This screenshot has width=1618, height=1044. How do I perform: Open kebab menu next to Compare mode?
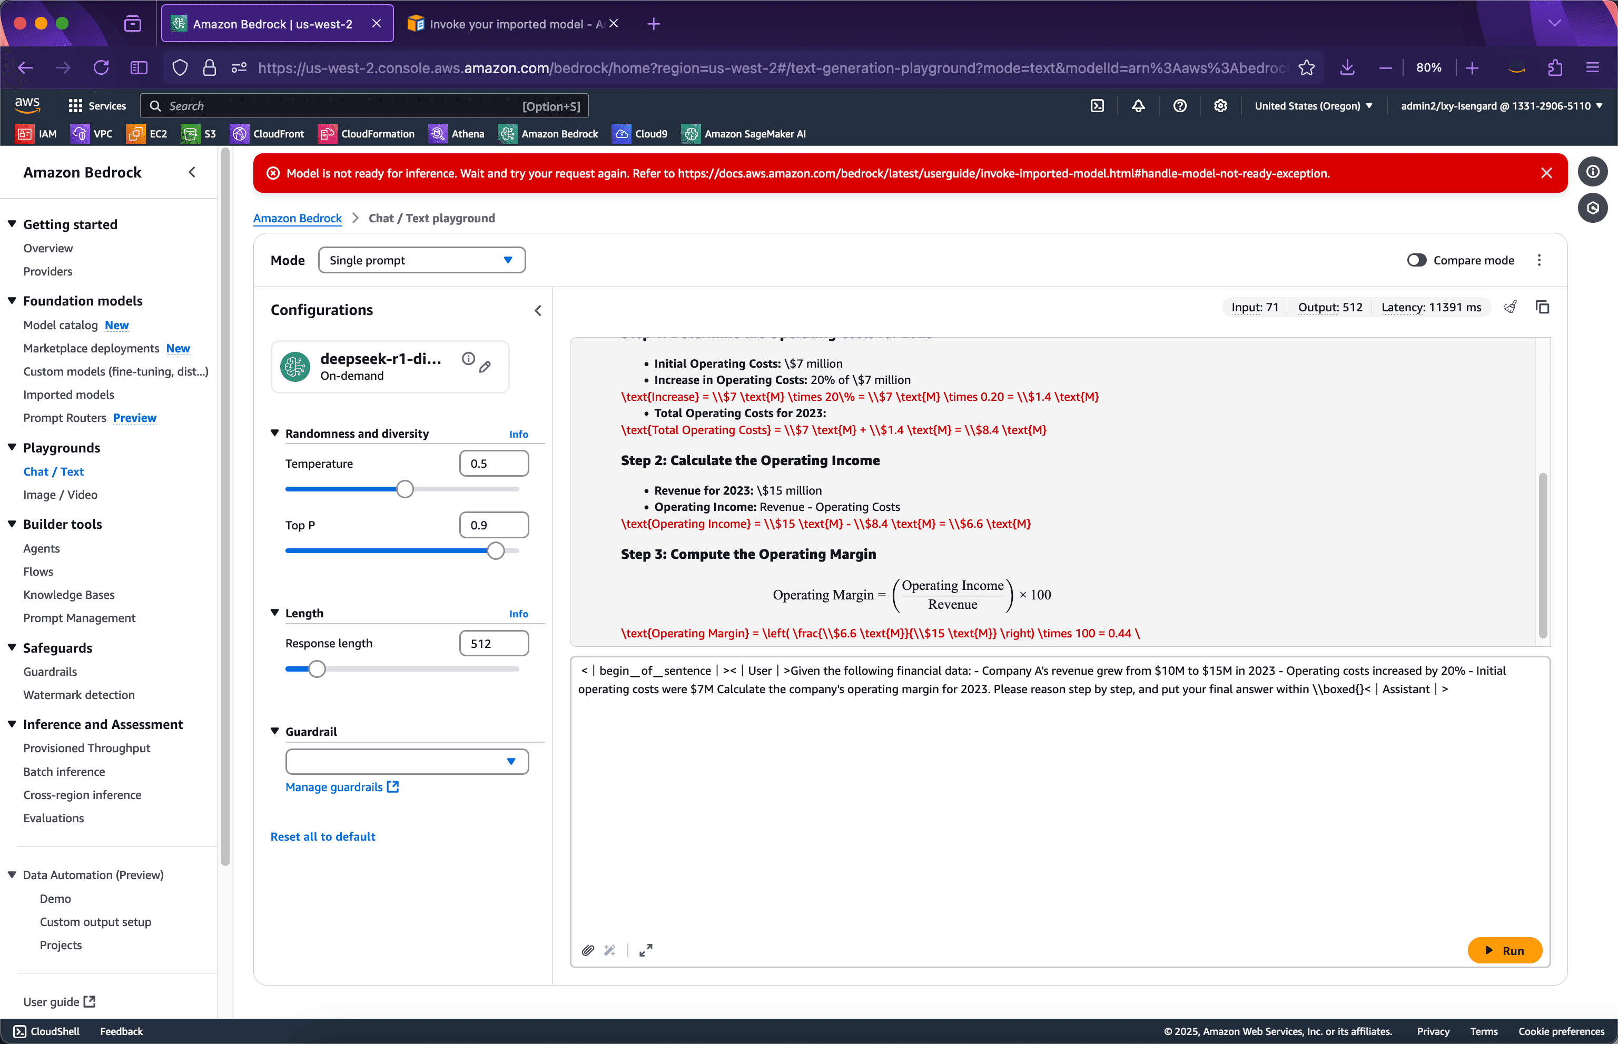click(1538, 260)
